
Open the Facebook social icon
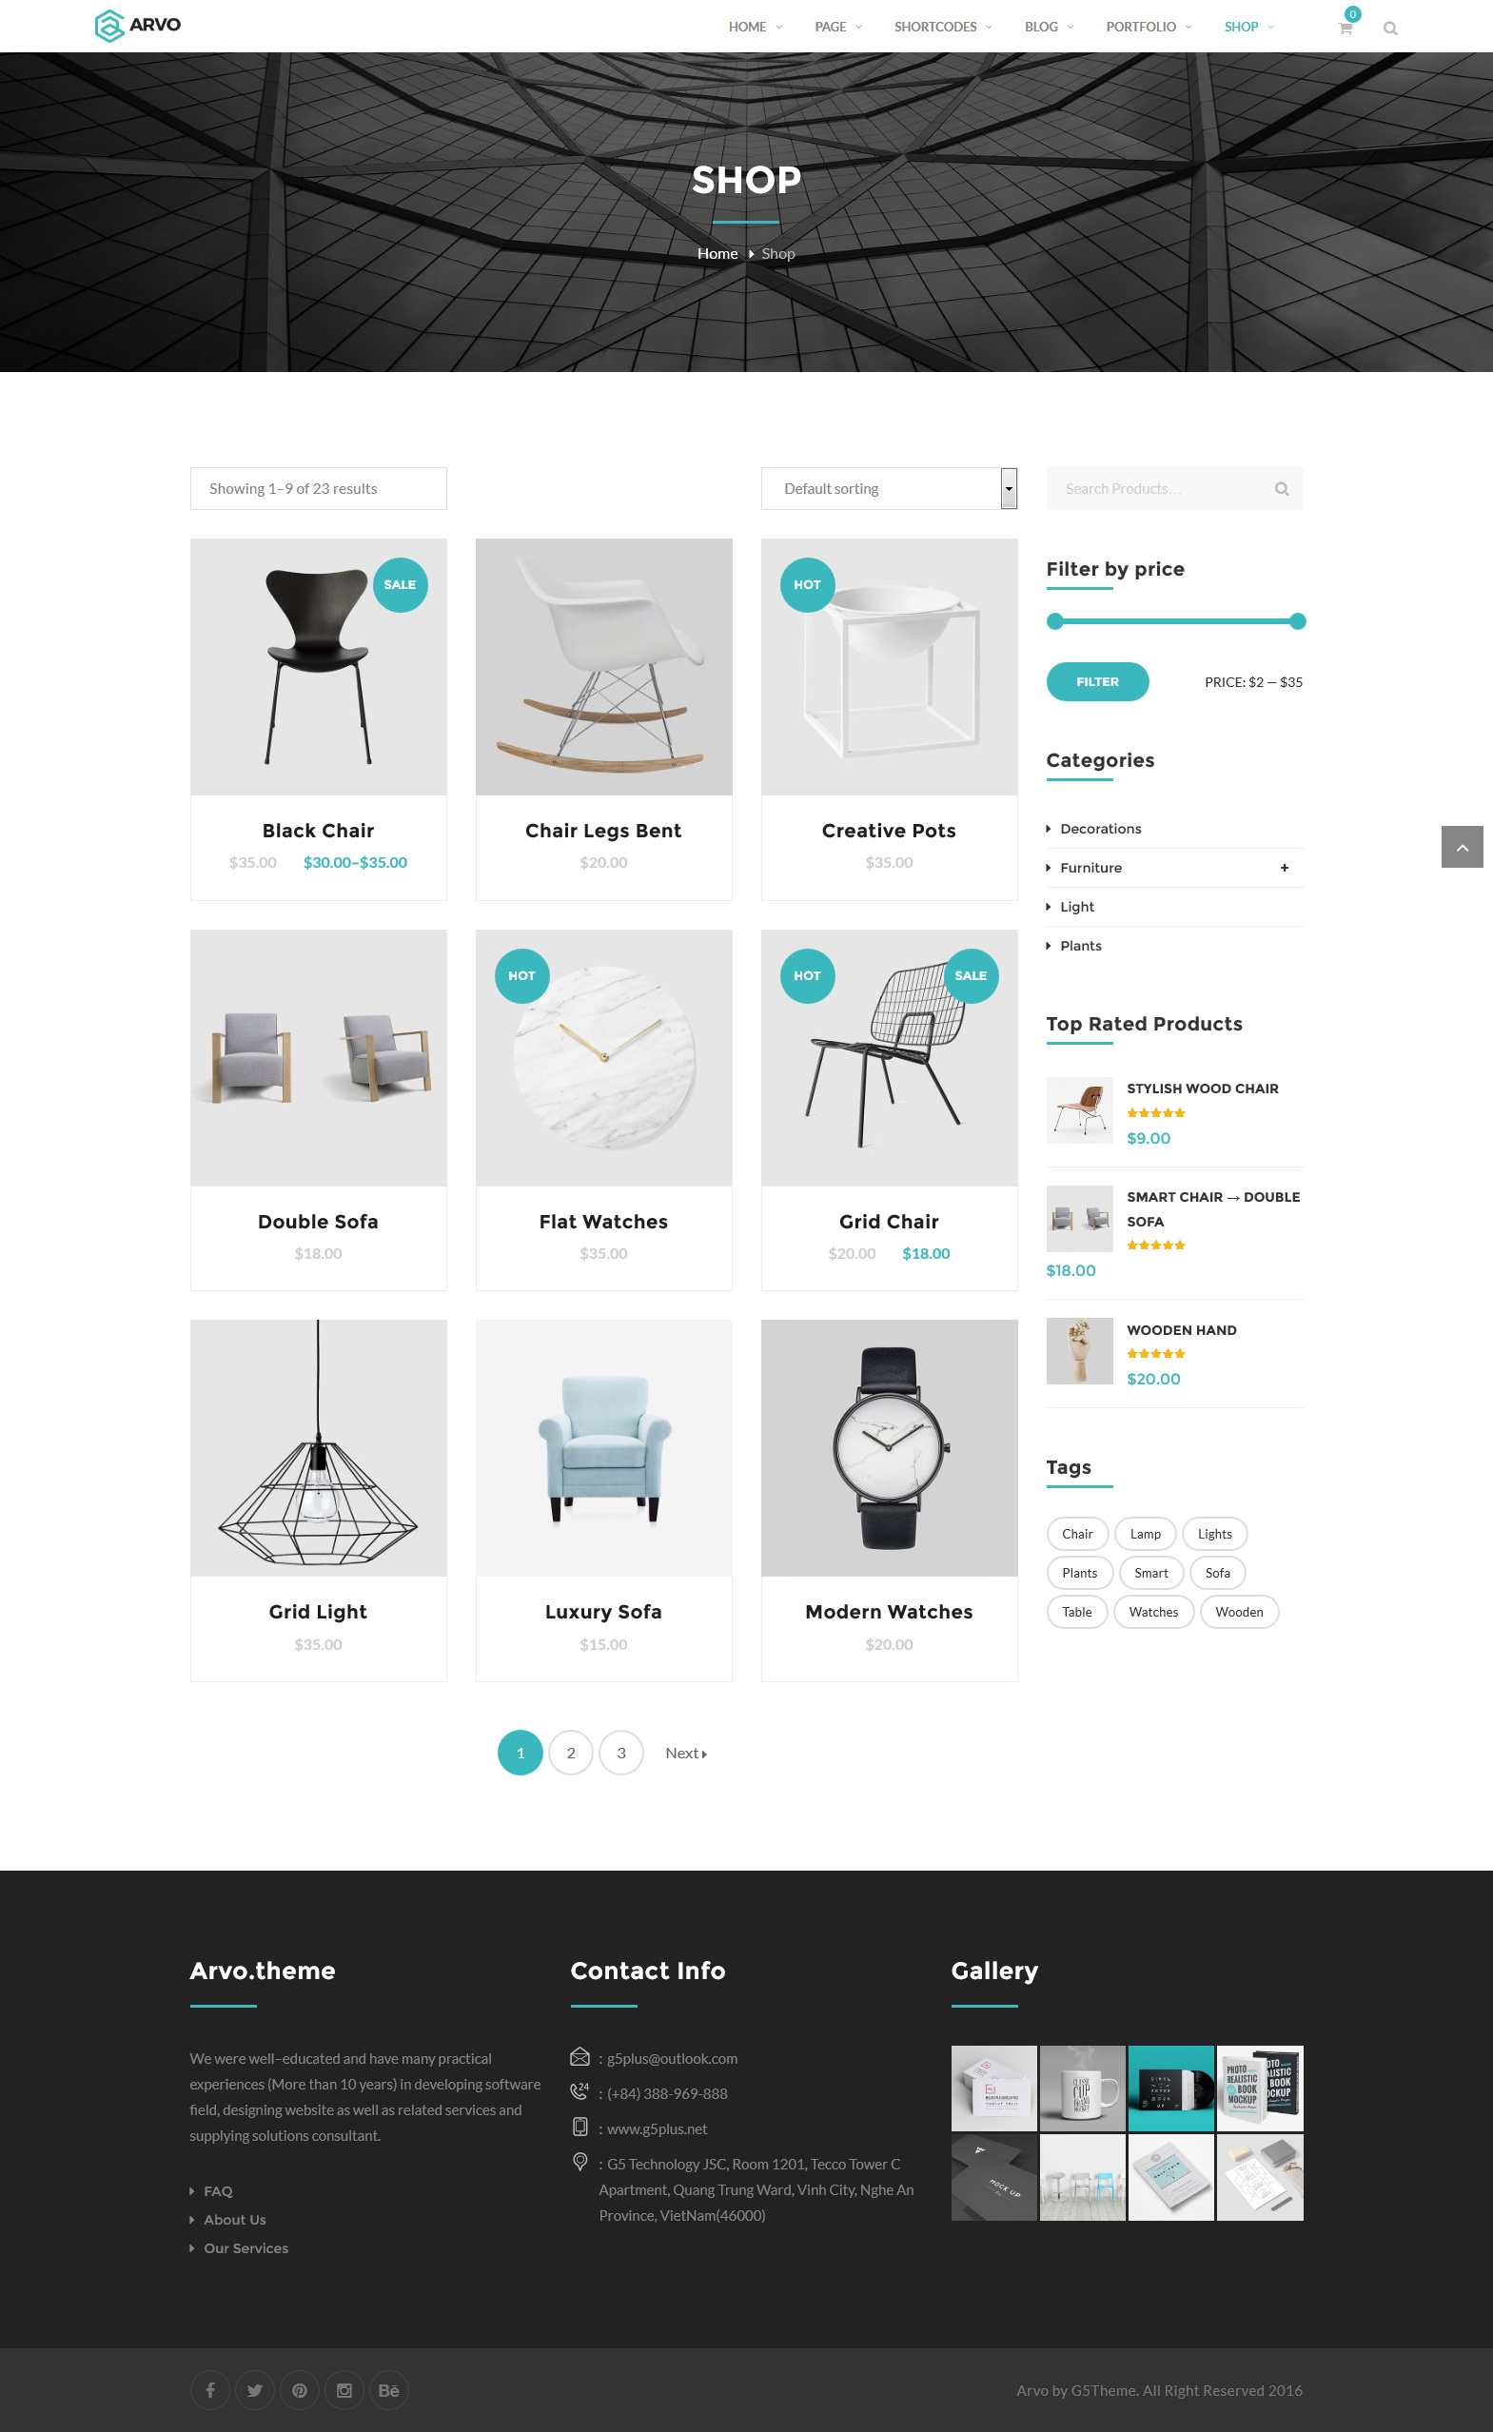coord(210,2390)
